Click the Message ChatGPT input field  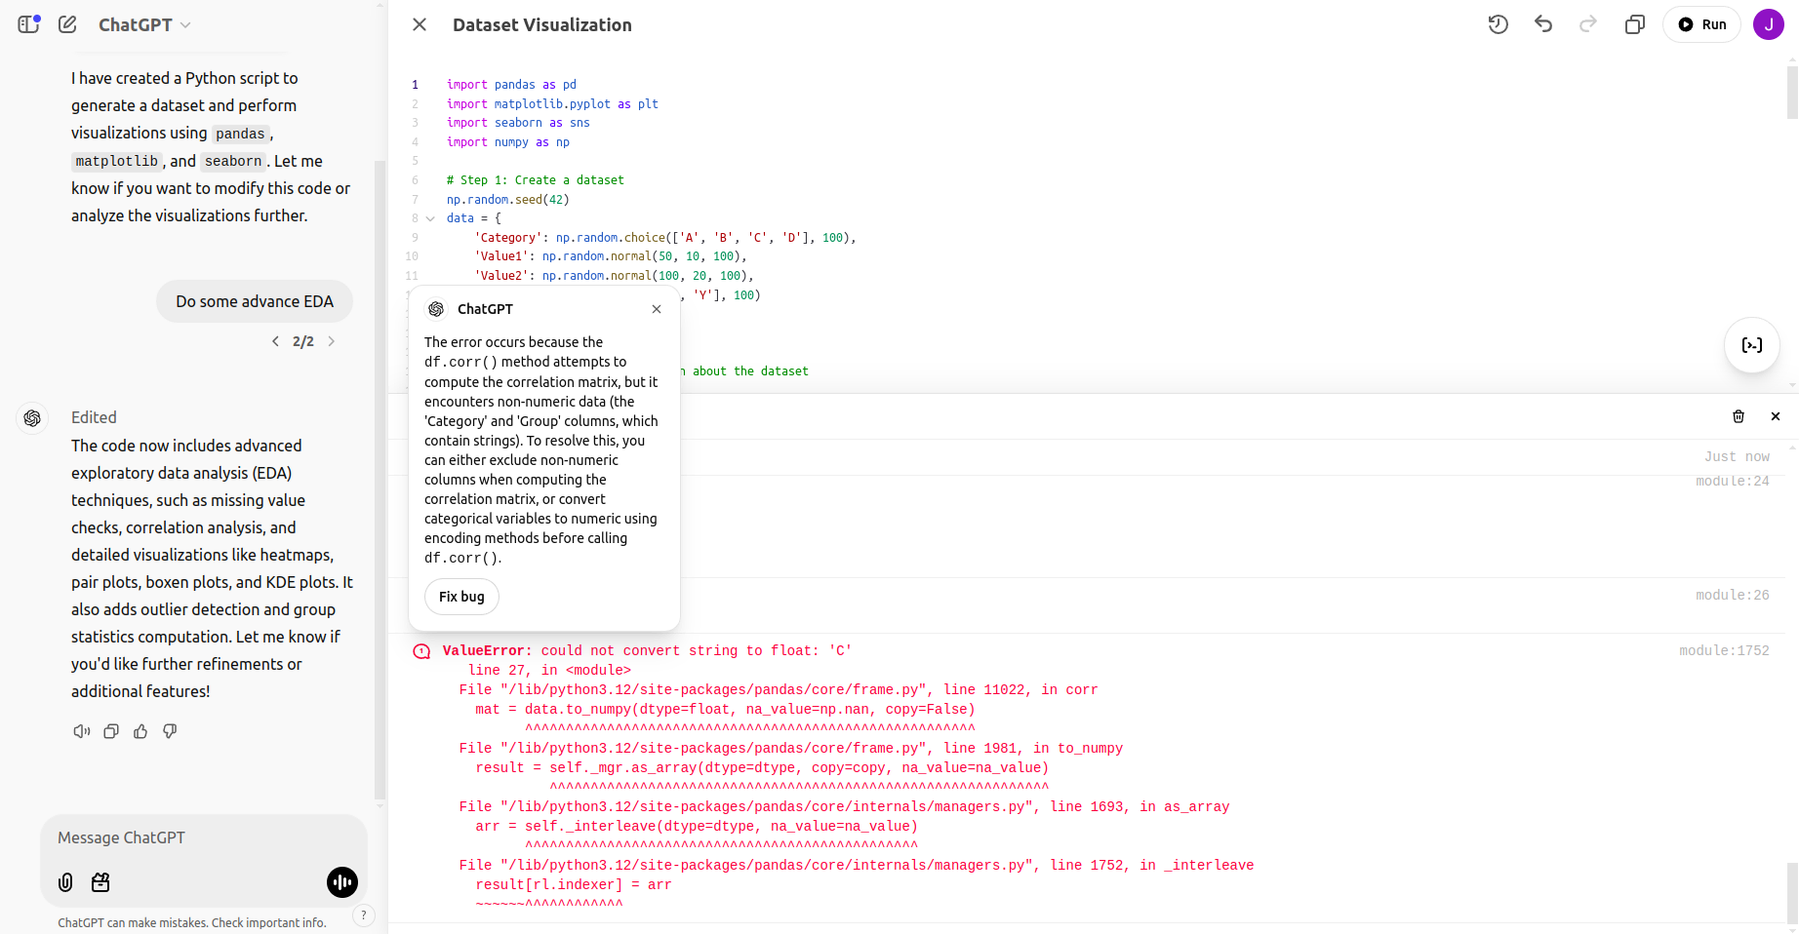point(204,837)
